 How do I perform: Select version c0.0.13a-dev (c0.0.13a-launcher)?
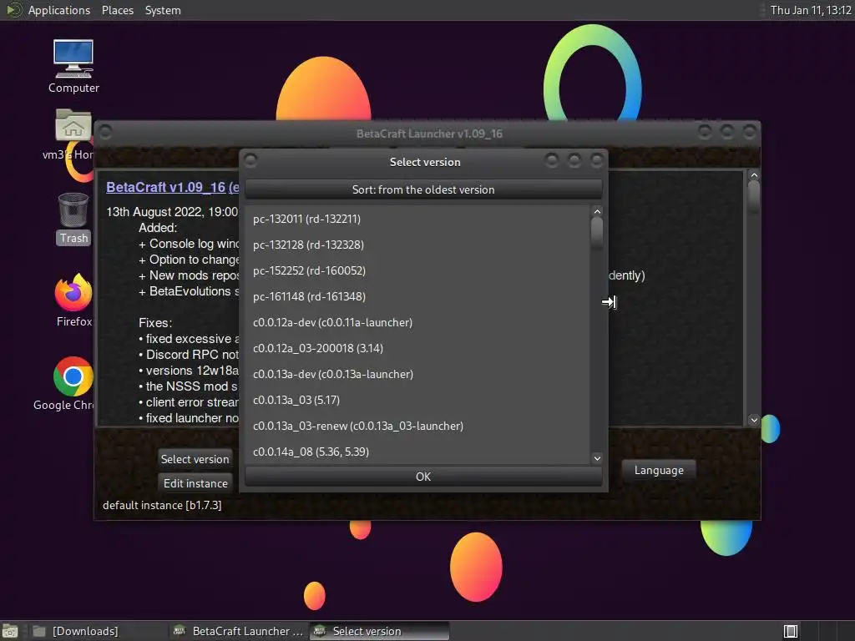417,374
